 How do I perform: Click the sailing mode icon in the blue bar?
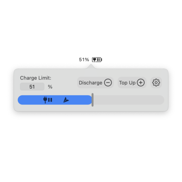click(x=66, y=100)
